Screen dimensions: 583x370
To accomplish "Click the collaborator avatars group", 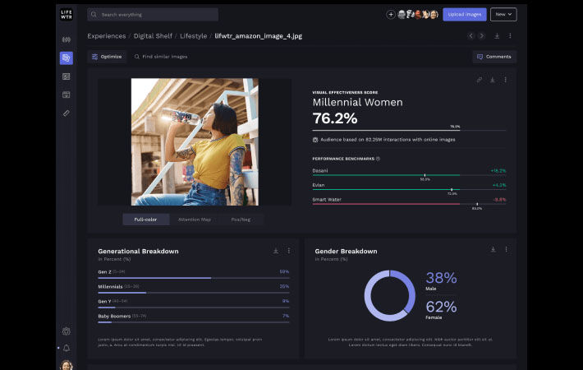I will [418, 15].
